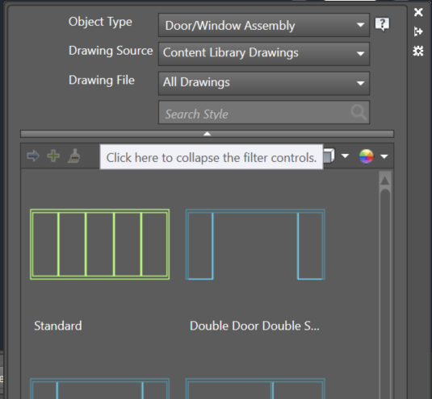Open the Drawing File dropdown
The height and width of the screenshot is (399, 432).
[264, 83]
